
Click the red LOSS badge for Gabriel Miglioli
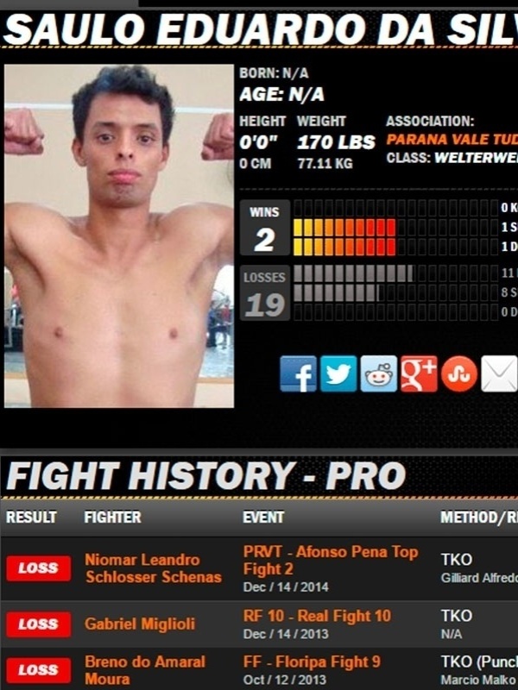point(38,624)
